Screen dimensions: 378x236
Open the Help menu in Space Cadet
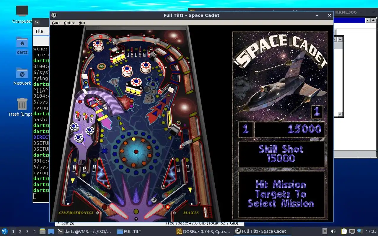pos(82,23)
